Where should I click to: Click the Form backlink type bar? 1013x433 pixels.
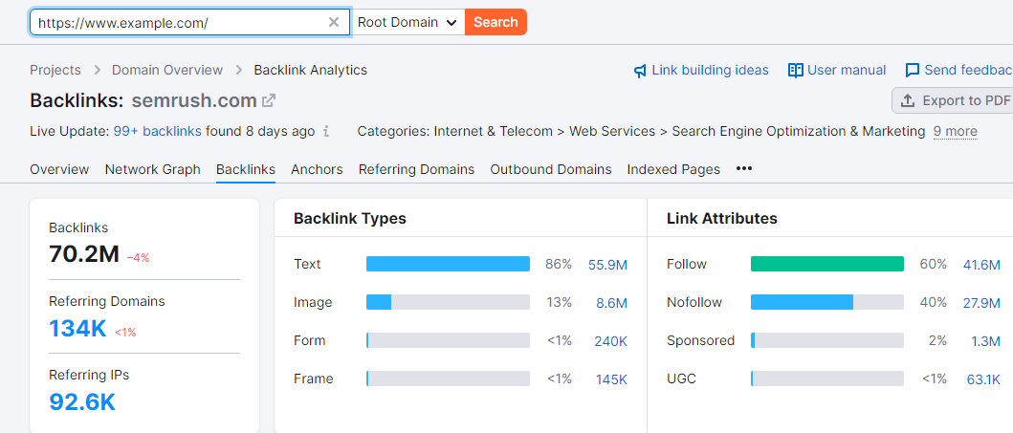(x=448, y=340)
